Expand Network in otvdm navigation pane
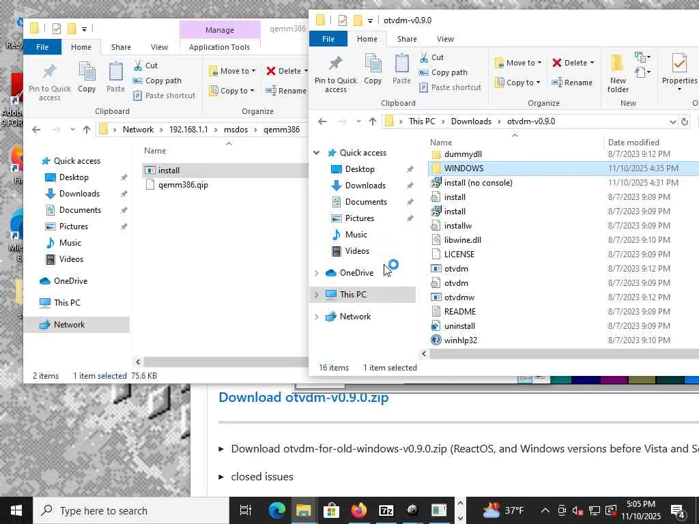 pos(317,317)
